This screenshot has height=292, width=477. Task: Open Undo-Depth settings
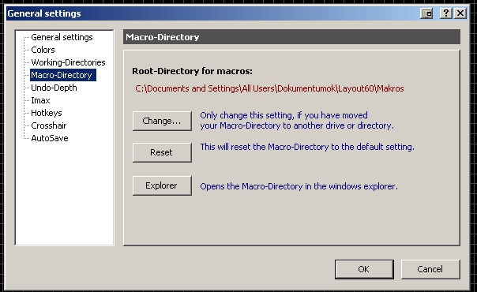point(54,88)
